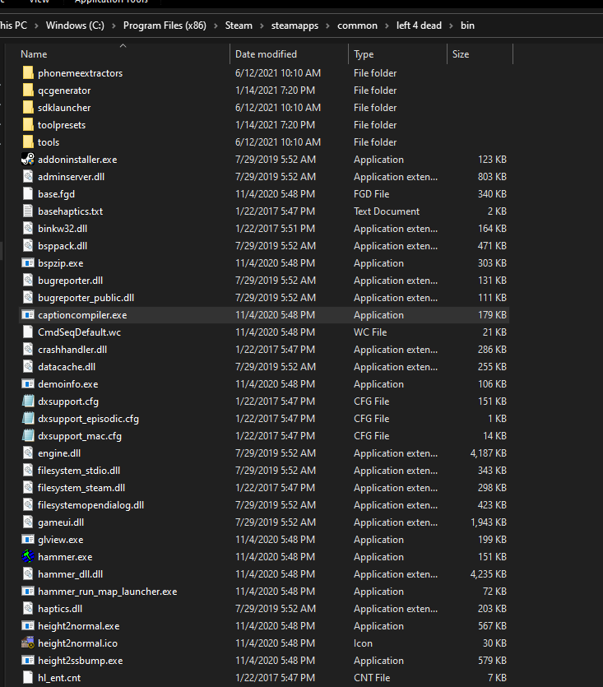This screenshot has height=687, width=603.
Task: Click the hammer_dll.dll file icon
Action: [28, 574]
